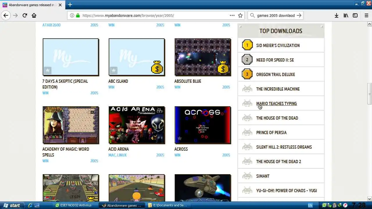Click the silver number 2 medal
This screenshot has height=209, width=372.
tap(247, 60)
